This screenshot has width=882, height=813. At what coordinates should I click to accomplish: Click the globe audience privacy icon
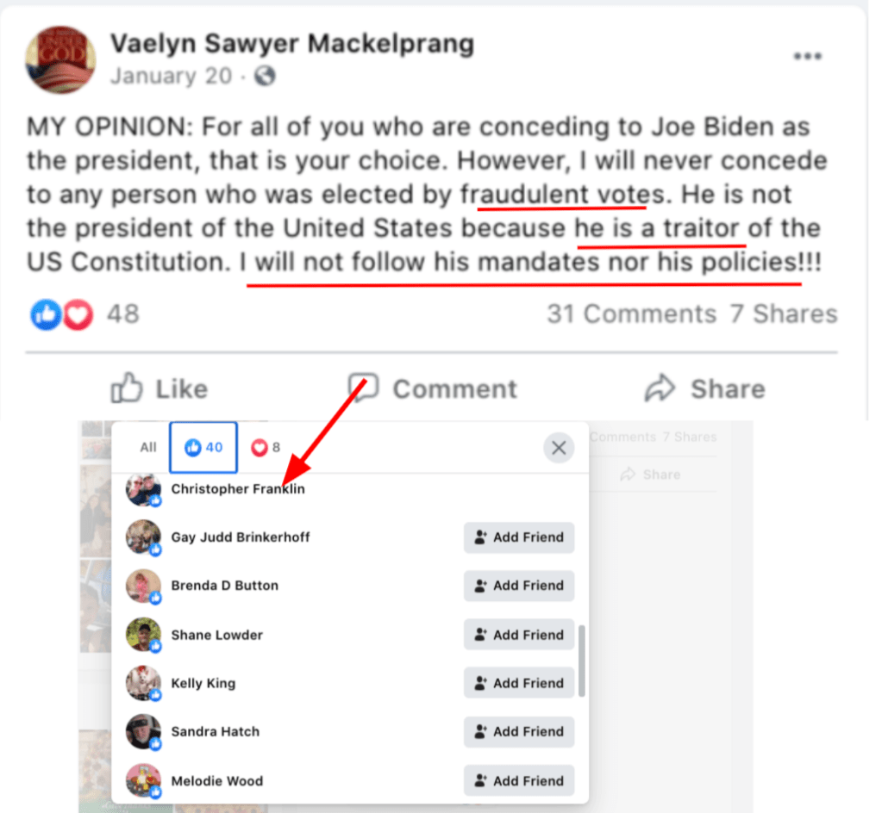click(266, 76)
